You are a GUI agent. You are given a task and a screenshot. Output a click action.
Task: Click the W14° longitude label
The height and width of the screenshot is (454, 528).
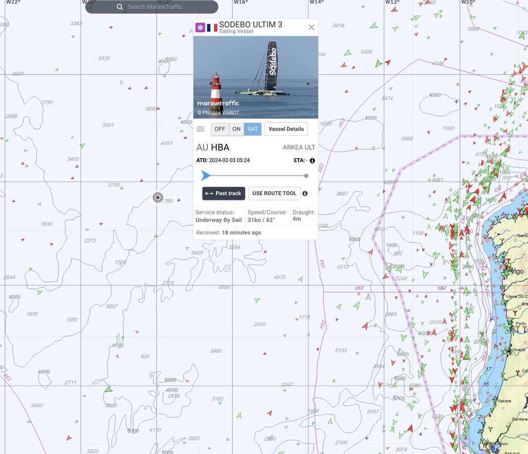click(x=317, y=2)
